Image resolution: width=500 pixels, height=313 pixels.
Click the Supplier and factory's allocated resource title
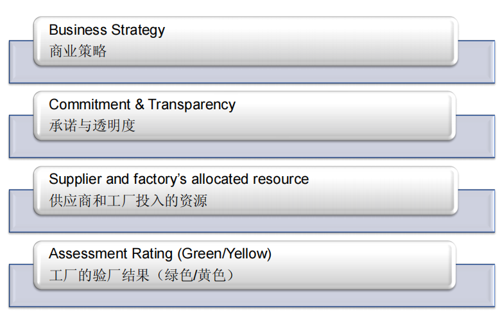point(178,179)
